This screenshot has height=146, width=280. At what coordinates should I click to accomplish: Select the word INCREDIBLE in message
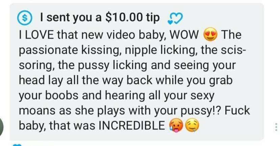tap(132, 125)
